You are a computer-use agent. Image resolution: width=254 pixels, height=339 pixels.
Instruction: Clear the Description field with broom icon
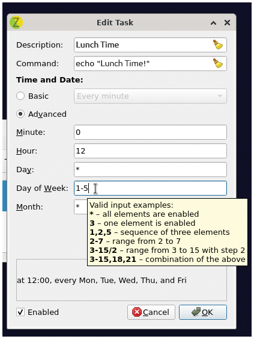point(218,45)
